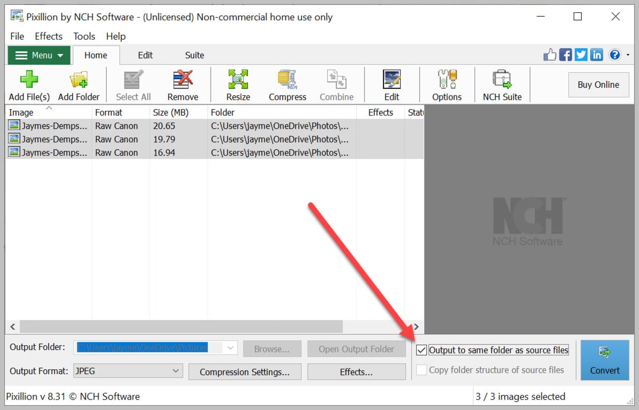Expand the Output Folder history dropdown
This screenshot has height=410, width=639.
pyautogui.click(x=229, y=347)
